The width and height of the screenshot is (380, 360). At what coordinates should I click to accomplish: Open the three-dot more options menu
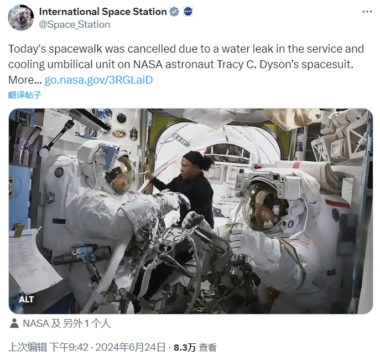pyautogui.click(x=367, y=12)
